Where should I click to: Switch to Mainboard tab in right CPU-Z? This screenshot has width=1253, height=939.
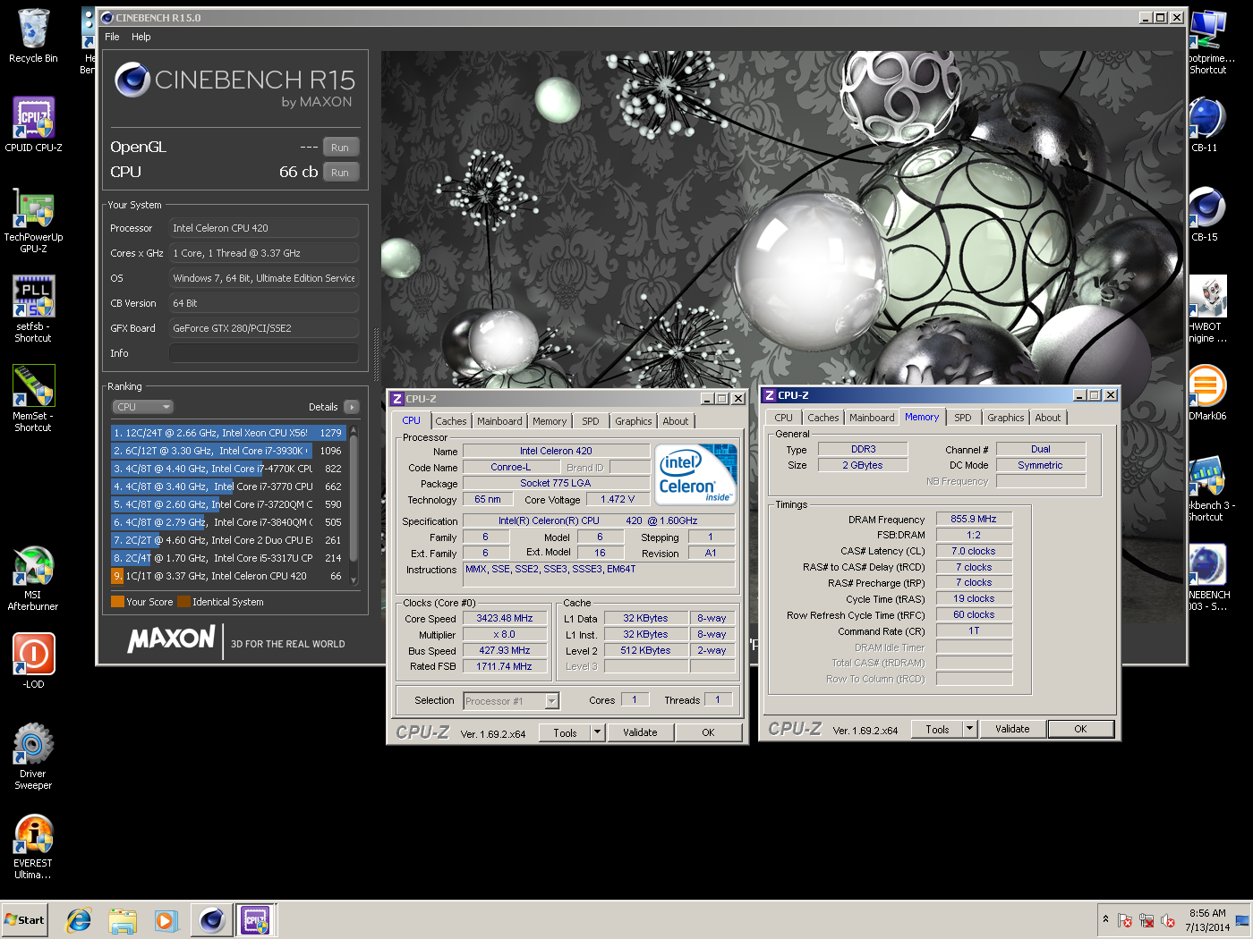click(x=872, y=418)
